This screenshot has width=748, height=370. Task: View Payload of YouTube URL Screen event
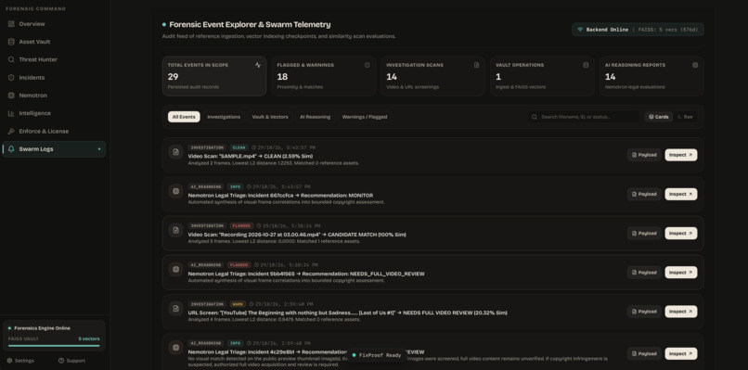coord(644,312)
